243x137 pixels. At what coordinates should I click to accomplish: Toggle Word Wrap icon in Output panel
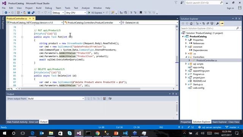click(x=110, y=99)
